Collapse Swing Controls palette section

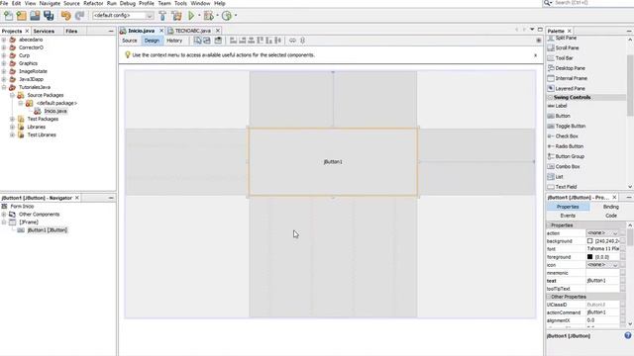pyautogui.click(x=550, y=97)
